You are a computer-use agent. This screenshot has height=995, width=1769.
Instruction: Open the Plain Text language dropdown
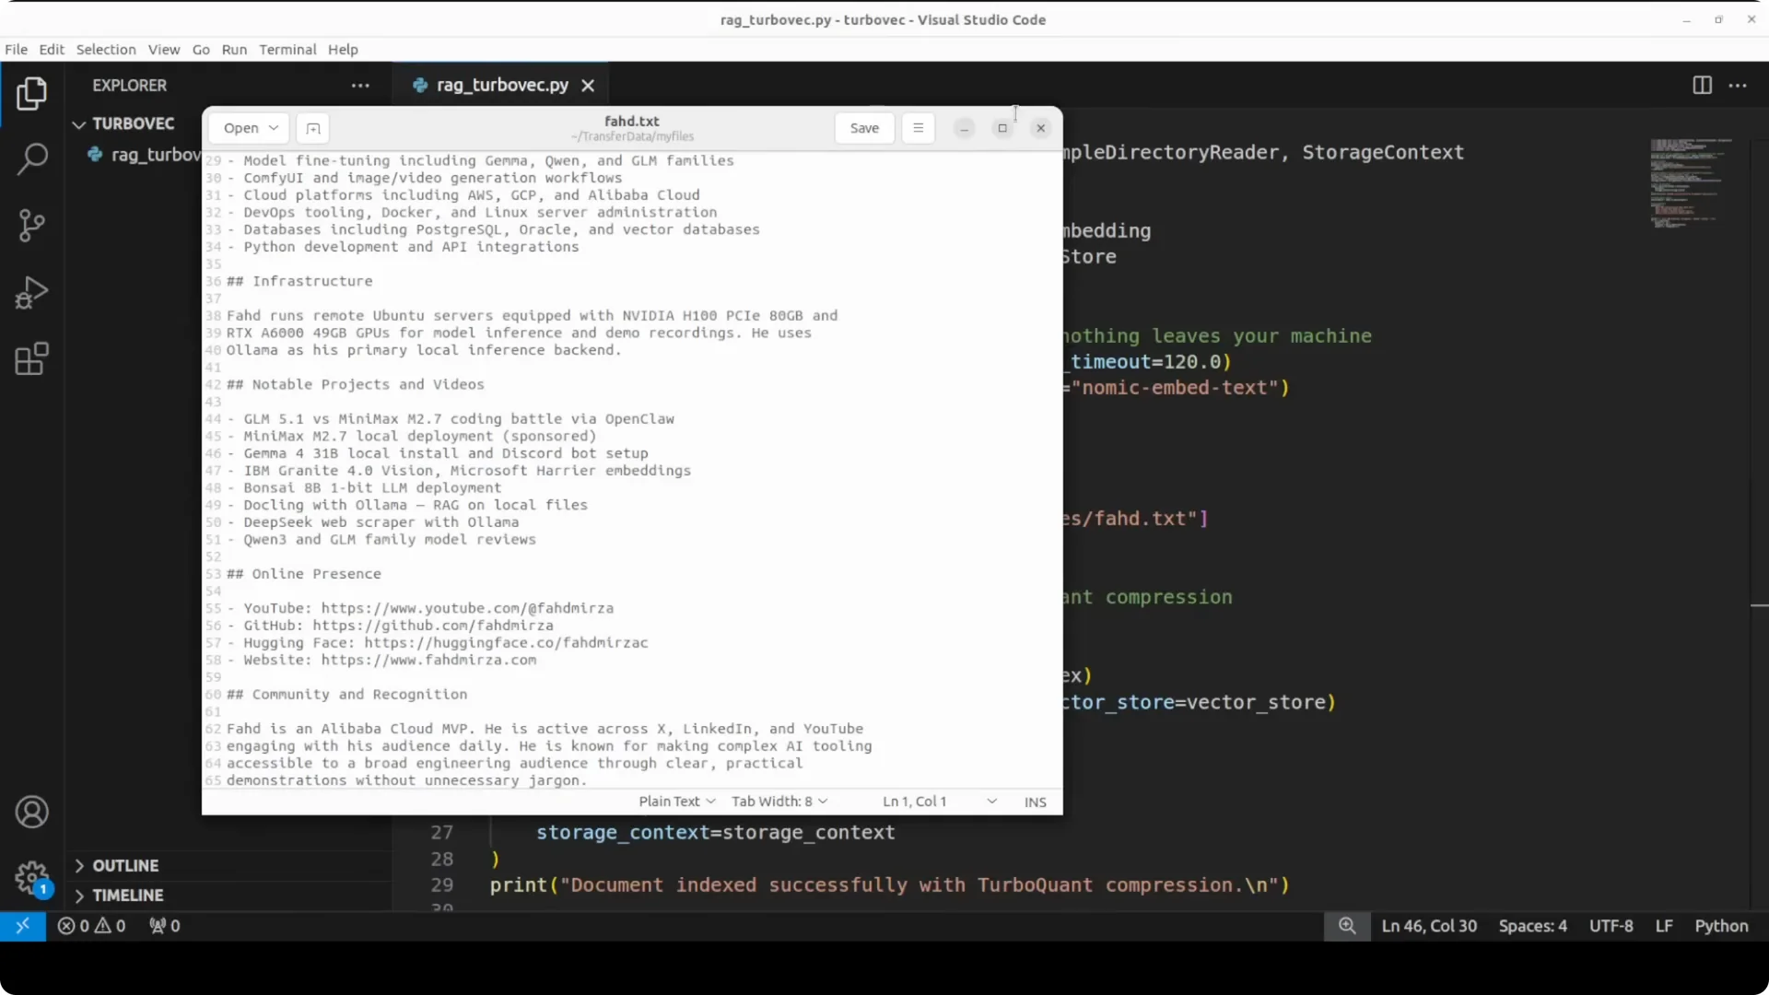pos(677,802)
